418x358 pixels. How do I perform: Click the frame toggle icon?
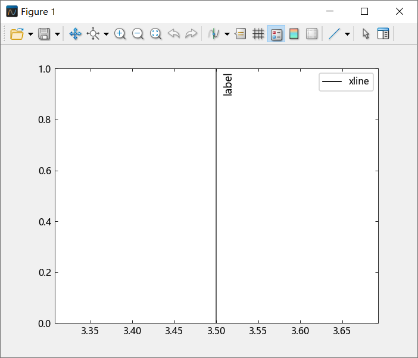point(312,34)
